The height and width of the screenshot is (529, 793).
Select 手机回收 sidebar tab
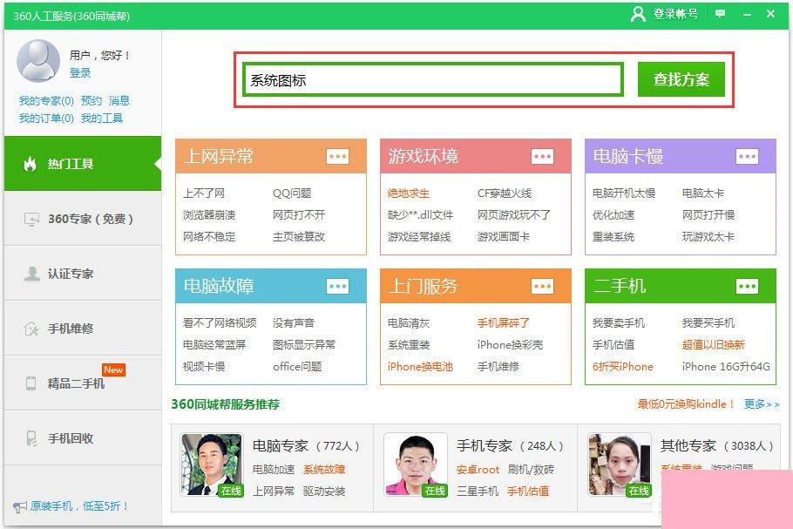83,438
